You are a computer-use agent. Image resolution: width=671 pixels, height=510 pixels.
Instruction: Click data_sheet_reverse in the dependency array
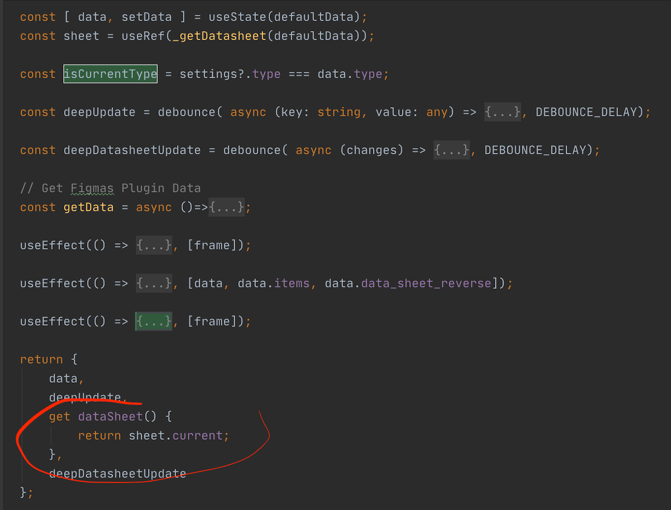pyautogui.click(x=426, y=283)
